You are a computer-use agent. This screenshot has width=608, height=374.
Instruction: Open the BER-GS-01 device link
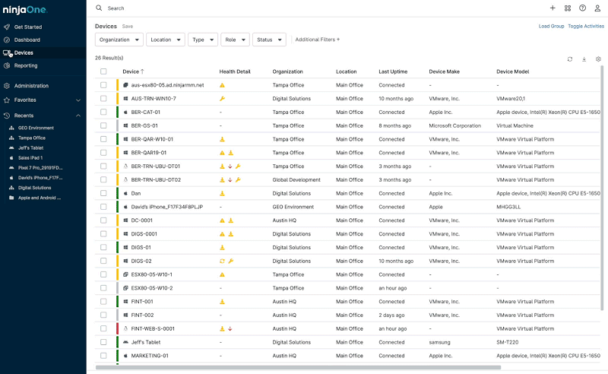tap(144, 125)
